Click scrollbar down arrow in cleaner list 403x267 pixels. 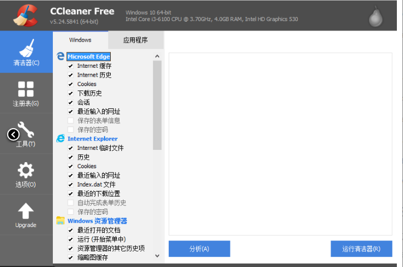click(158, 256)
